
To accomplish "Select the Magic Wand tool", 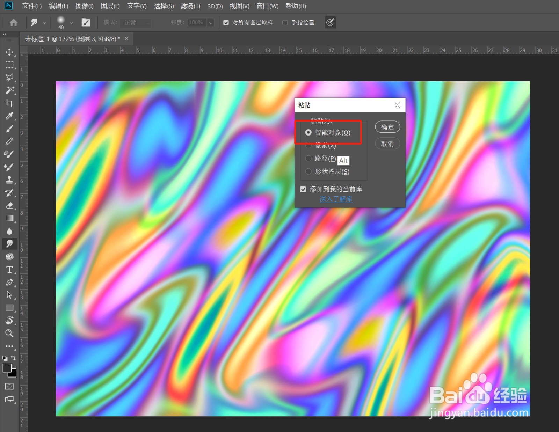I will 9,90.
